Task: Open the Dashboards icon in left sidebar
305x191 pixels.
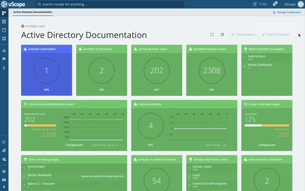Action: [x=4, y=13]
